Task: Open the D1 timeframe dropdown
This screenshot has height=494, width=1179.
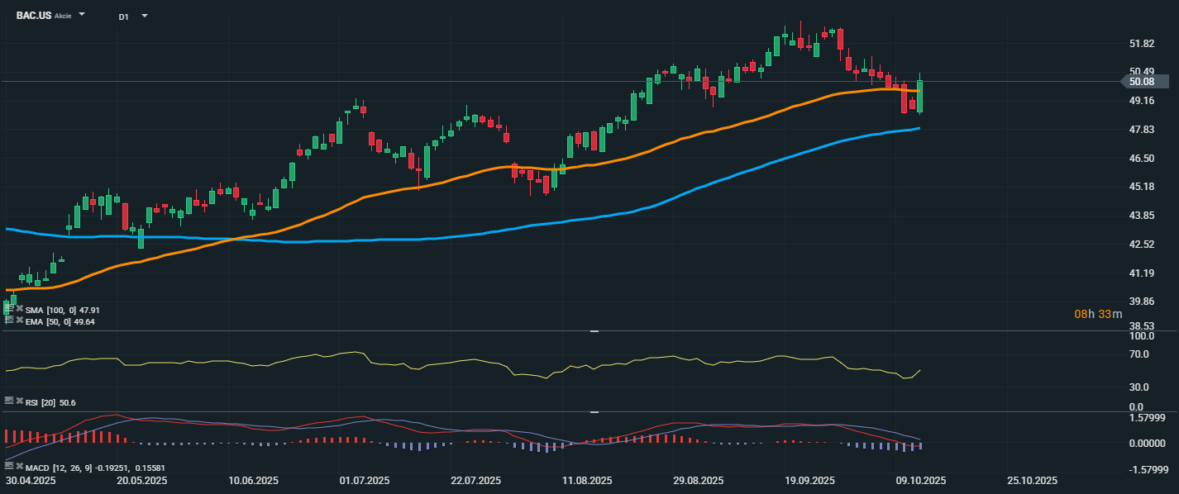Action: click(x=144, y=16)
